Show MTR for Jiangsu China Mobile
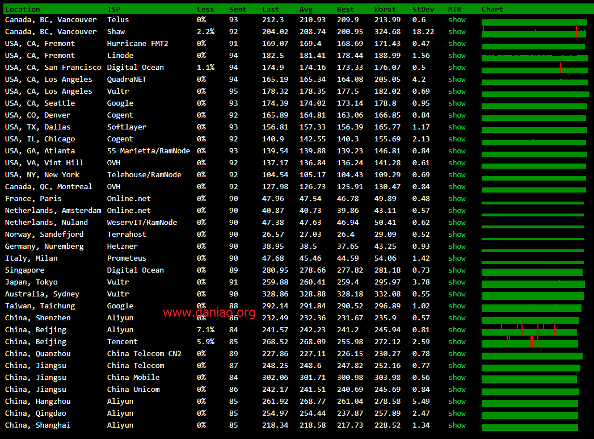The width and height of the screenshot is (594, 439). tap(457, 378)
